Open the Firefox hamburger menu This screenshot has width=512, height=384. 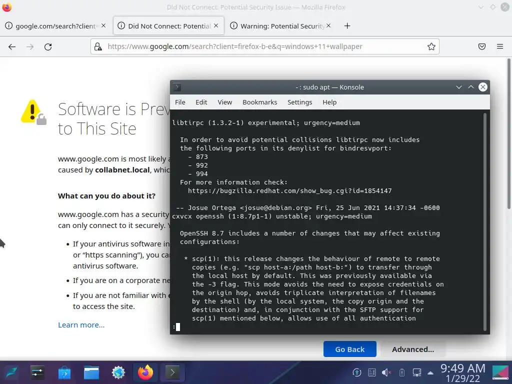[499, 46]
